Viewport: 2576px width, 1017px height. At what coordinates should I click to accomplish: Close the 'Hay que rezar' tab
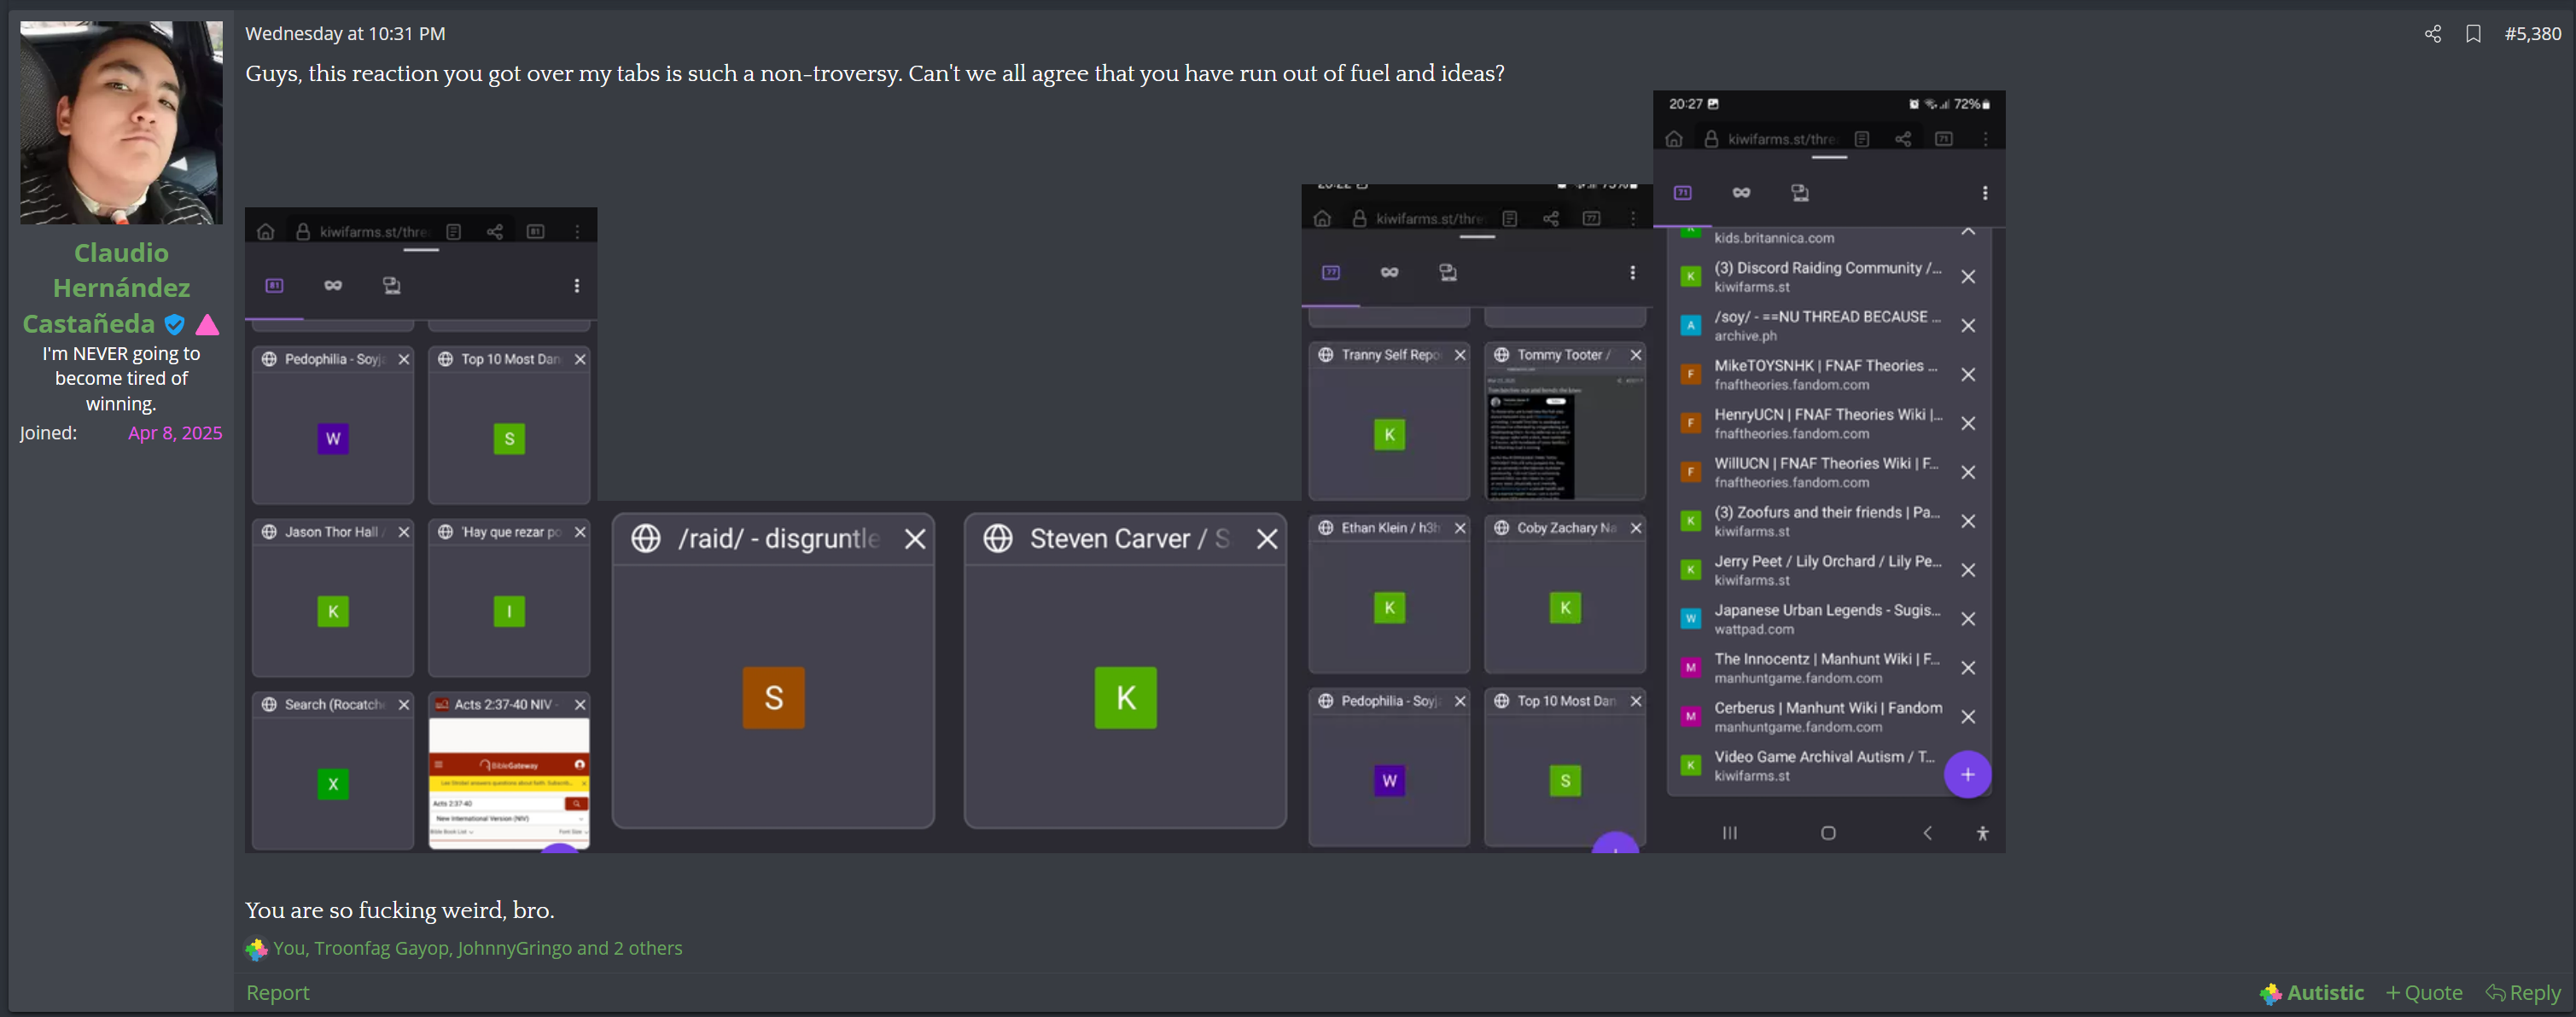tap(580, 532)
